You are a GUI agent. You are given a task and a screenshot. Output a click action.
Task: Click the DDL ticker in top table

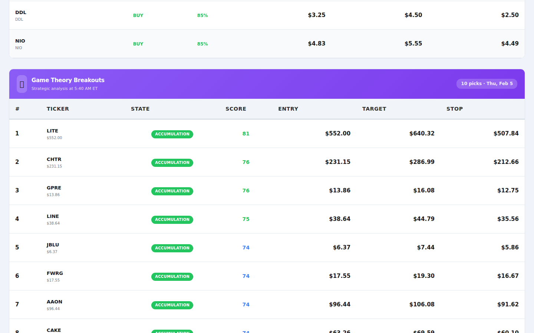tap(21, 13)
